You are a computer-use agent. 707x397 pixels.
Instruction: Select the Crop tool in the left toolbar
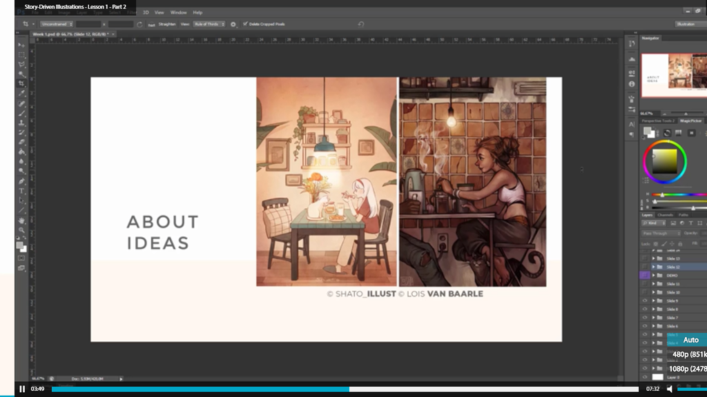pyautogui.click(x=21, y=83)
